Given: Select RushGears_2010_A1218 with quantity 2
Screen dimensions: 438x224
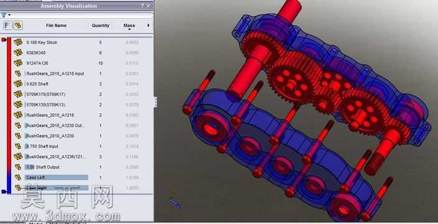Looking at the screenshot, I should point(50,115).
